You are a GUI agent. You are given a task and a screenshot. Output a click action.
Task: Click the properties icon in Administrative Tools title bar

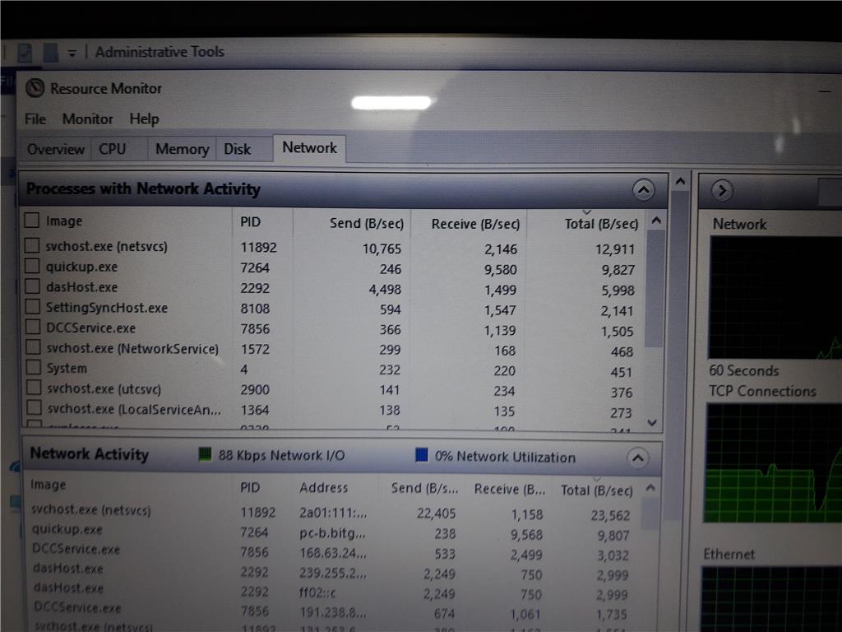25,53
